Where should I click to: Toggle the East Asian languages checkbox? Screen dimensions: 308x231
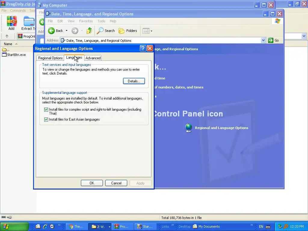[46, 119]
